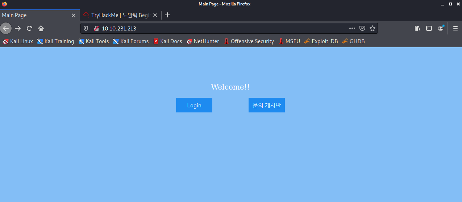
Task: Minimize the Firefox window
Action: point(442,4)
